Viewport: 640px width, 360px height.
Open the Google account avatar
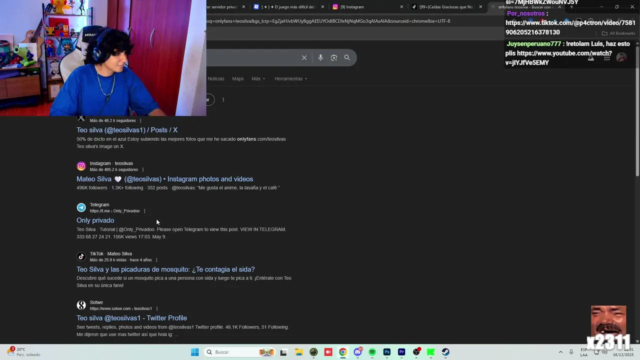(x=621, y=58)
